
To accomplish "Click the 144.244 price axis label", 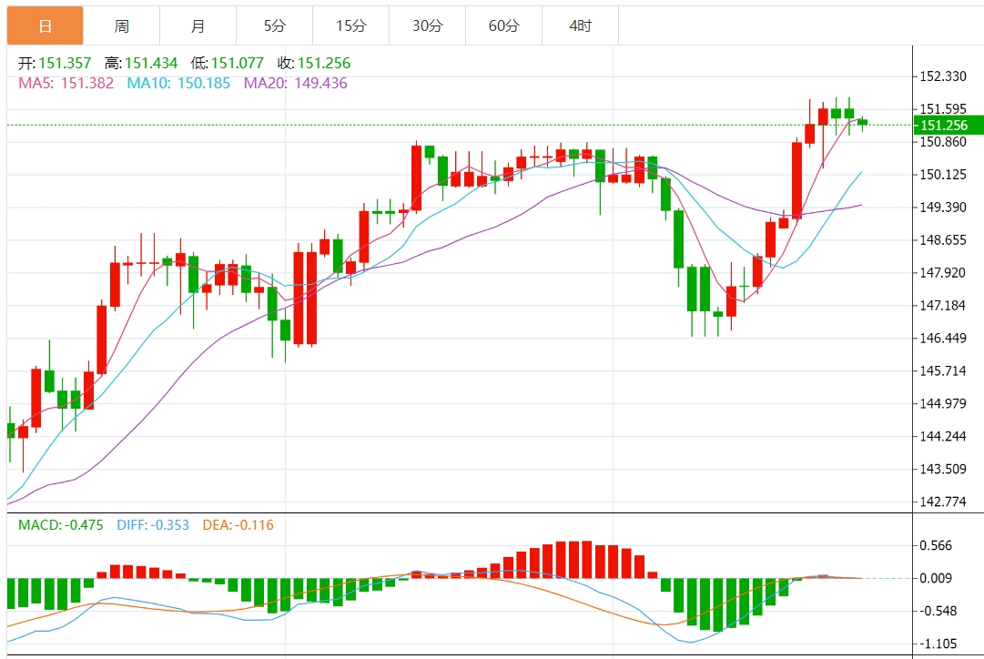I will pyautogui.click(x=943, y=436).
